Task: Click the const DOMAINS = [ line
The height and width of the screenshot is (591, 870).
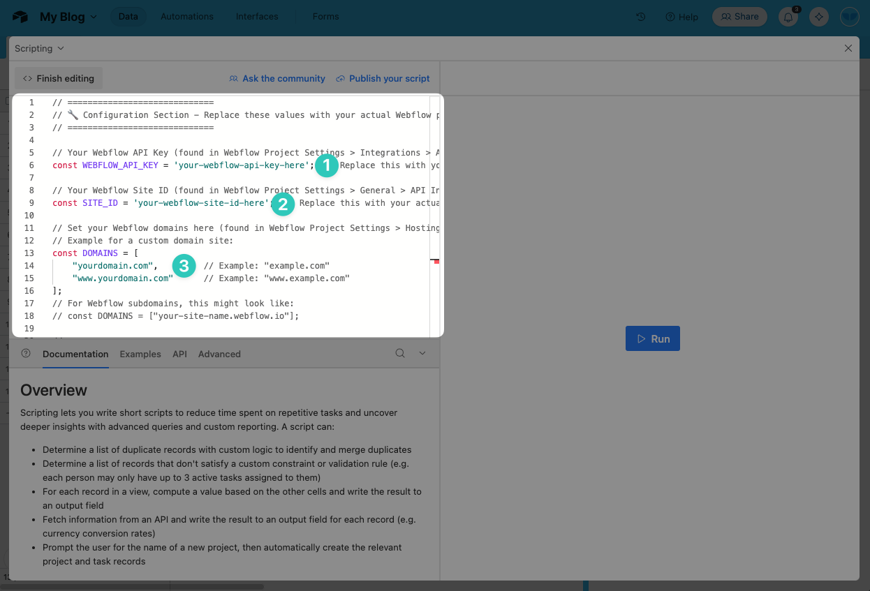Action: click(96, 253)
